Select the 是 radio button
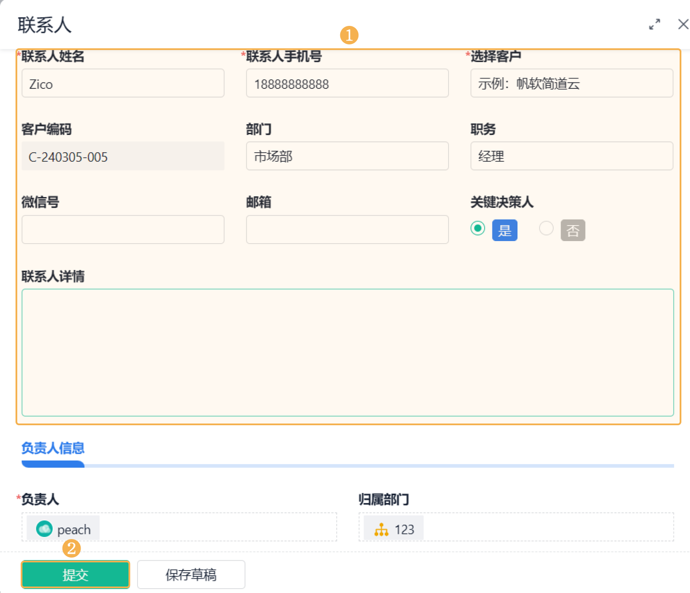Image resolution: width=690 pixels, height=593 pixels. click(x=477, y=228)
